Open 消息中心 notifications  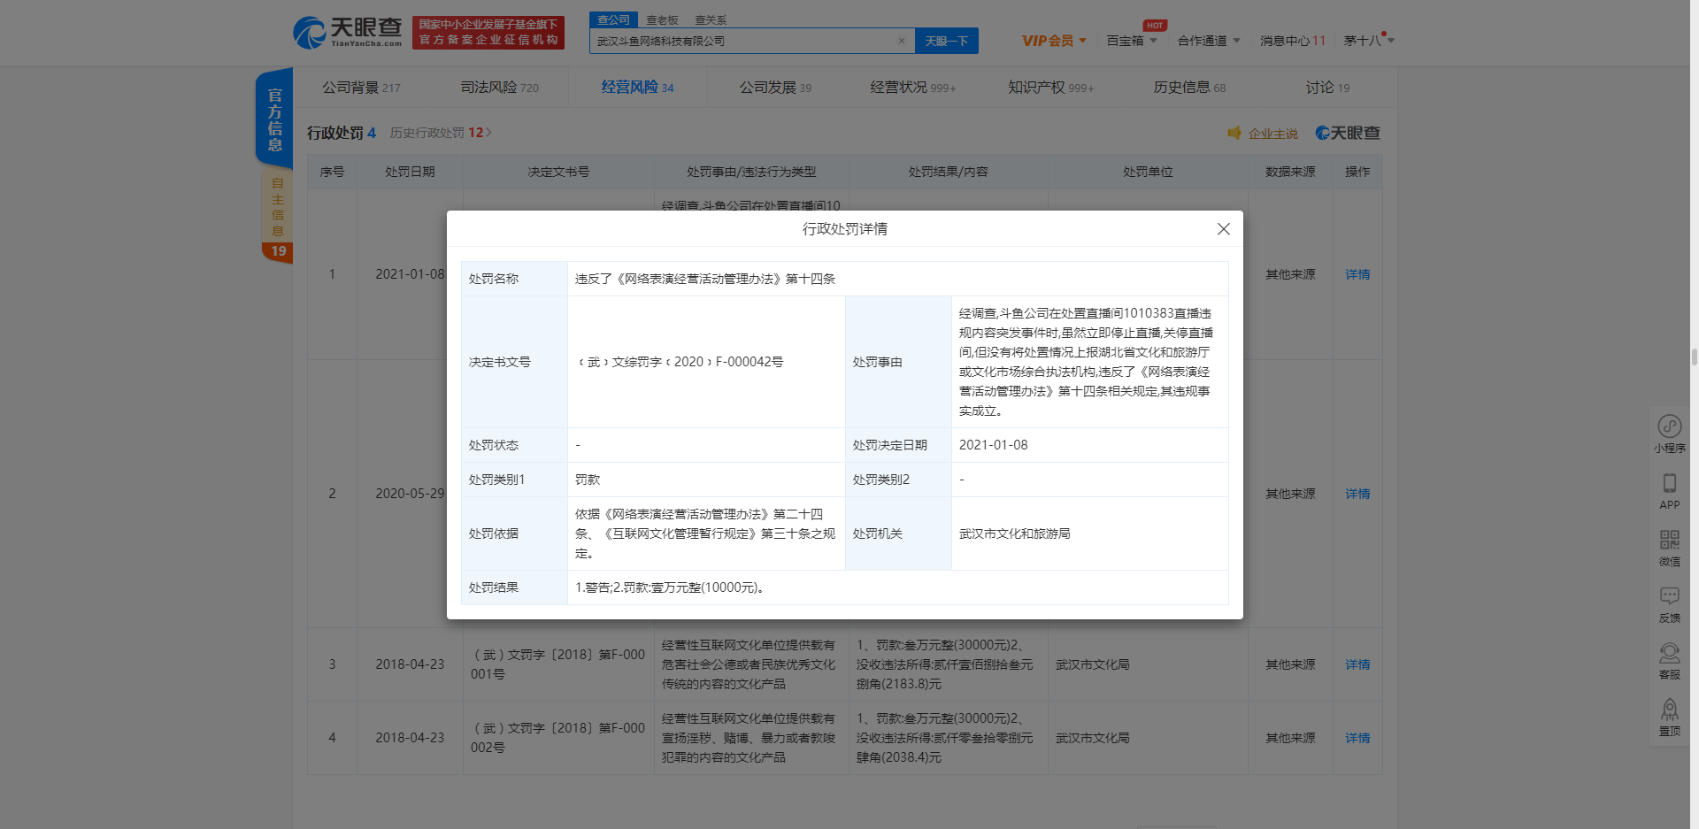click(1293, 41)
